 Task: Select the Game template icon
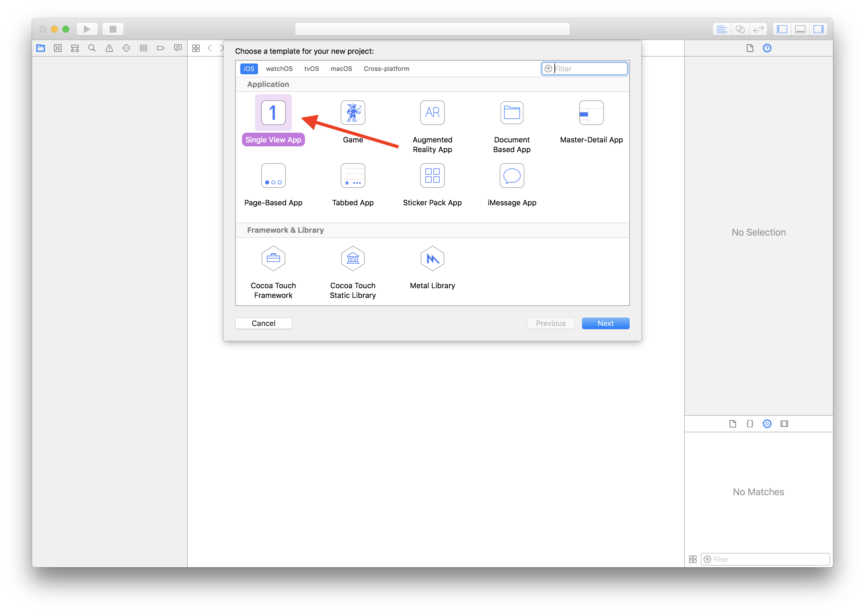pos(353,112)
